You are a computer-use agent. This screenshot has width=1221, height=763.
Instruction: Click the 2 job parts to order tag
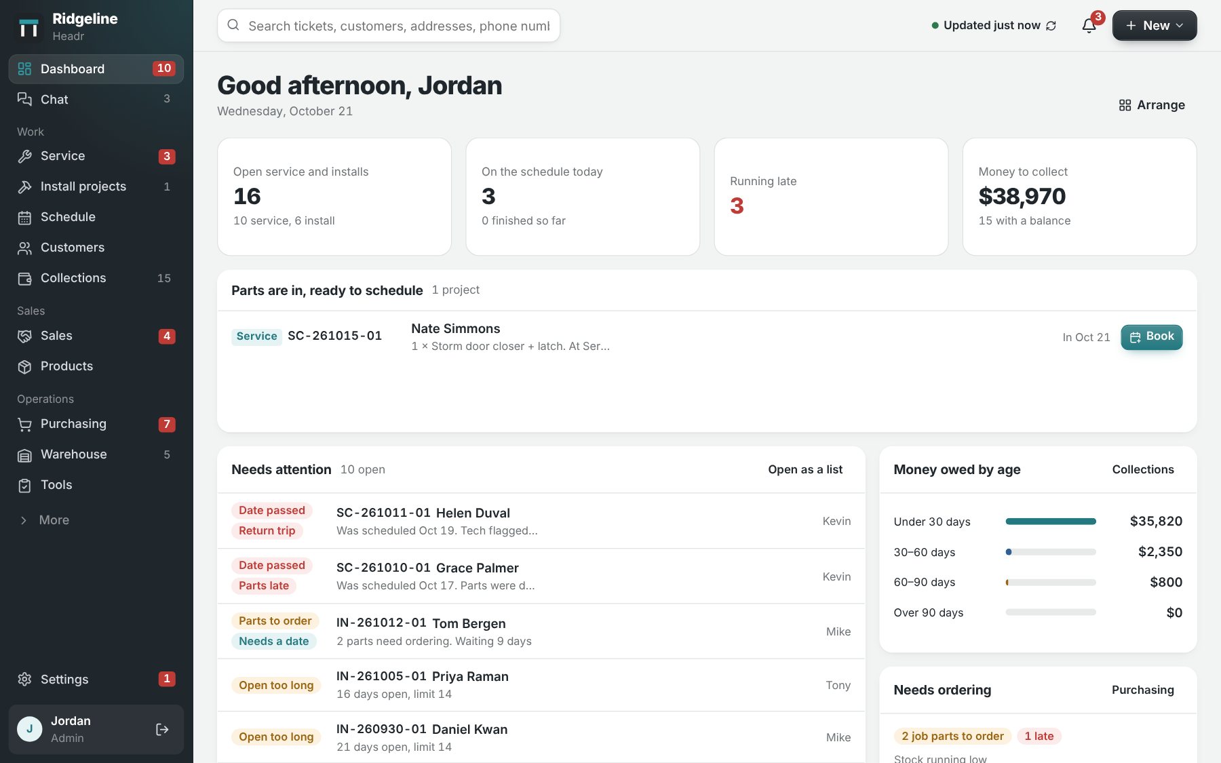[x=952, y=736]
